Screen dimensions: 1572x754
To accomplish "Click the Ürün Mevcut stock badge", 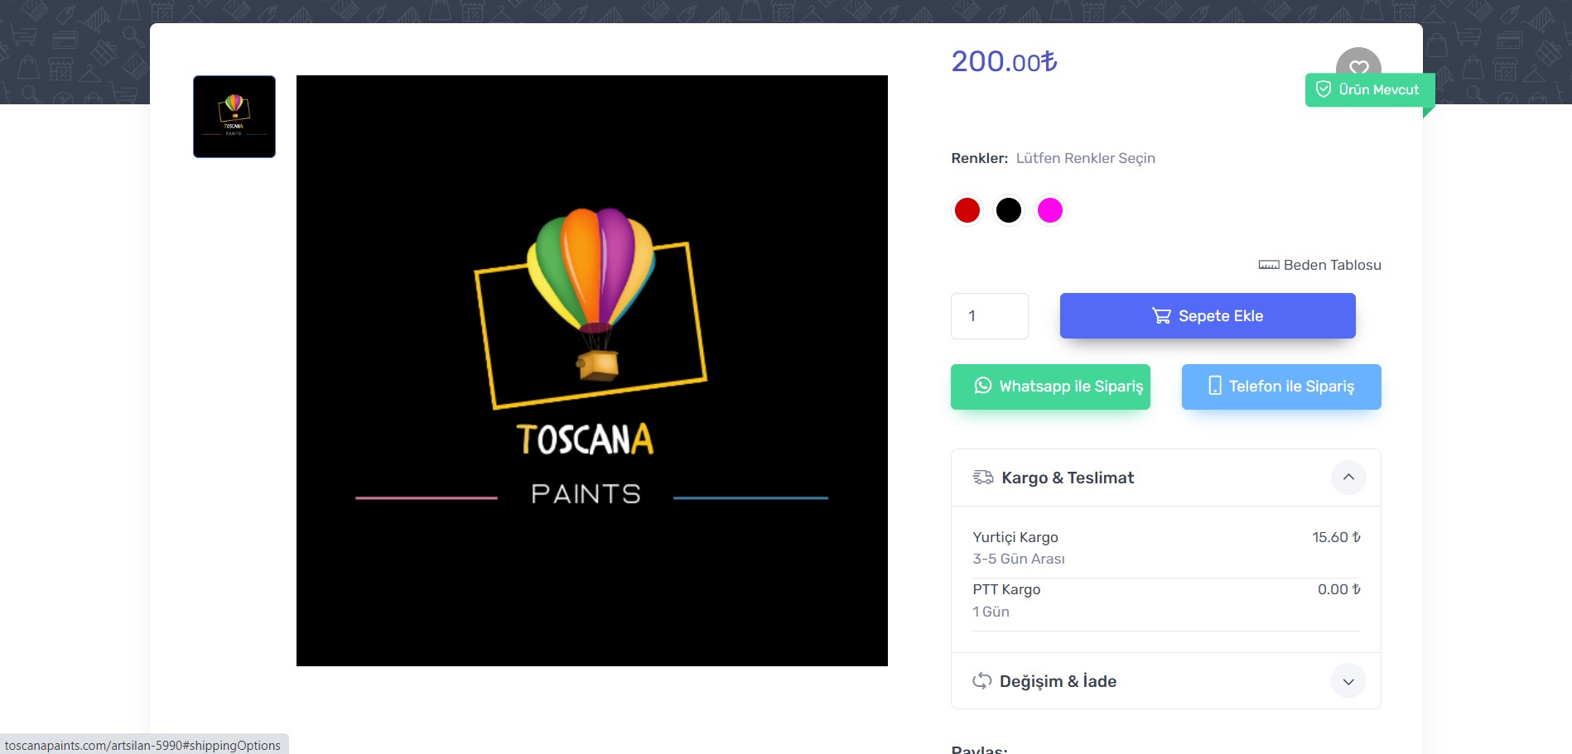I will 1370,89.
